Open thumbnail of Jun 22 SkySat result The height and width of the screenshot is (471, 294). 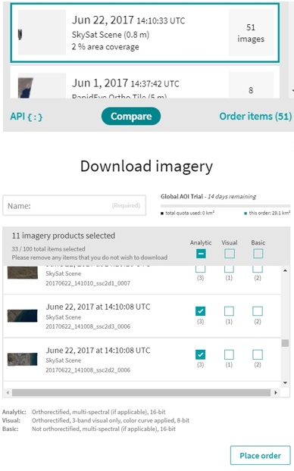pyautogui.click(x=42, y=33)
